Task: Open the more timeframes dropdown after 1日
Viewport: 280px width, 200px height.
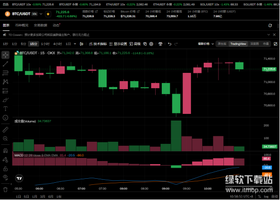Action: 75,44
